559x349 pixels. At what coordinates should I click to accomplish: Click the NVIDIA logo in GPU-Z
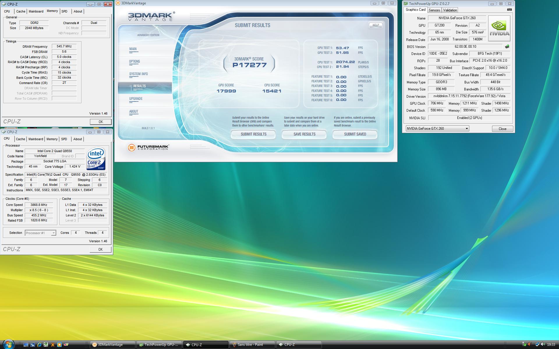[x=499, y=29]
